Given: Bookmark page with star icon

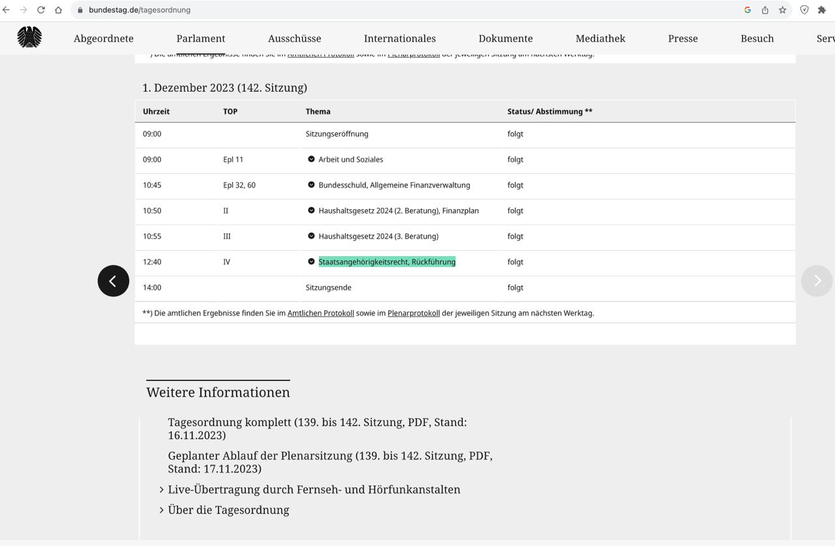Looking at the screenshot, I should pyautogui.click(x=782, y=10).
